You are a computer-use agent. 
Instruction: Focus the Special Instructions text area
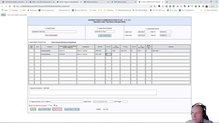point(93,92)
